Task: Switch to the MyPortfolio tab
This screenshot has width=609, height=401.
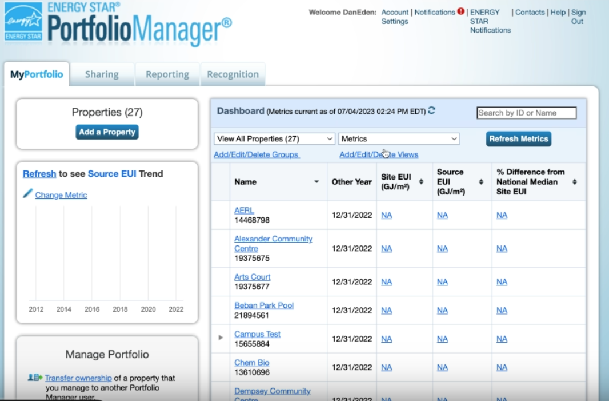Action: coord(37,74)
